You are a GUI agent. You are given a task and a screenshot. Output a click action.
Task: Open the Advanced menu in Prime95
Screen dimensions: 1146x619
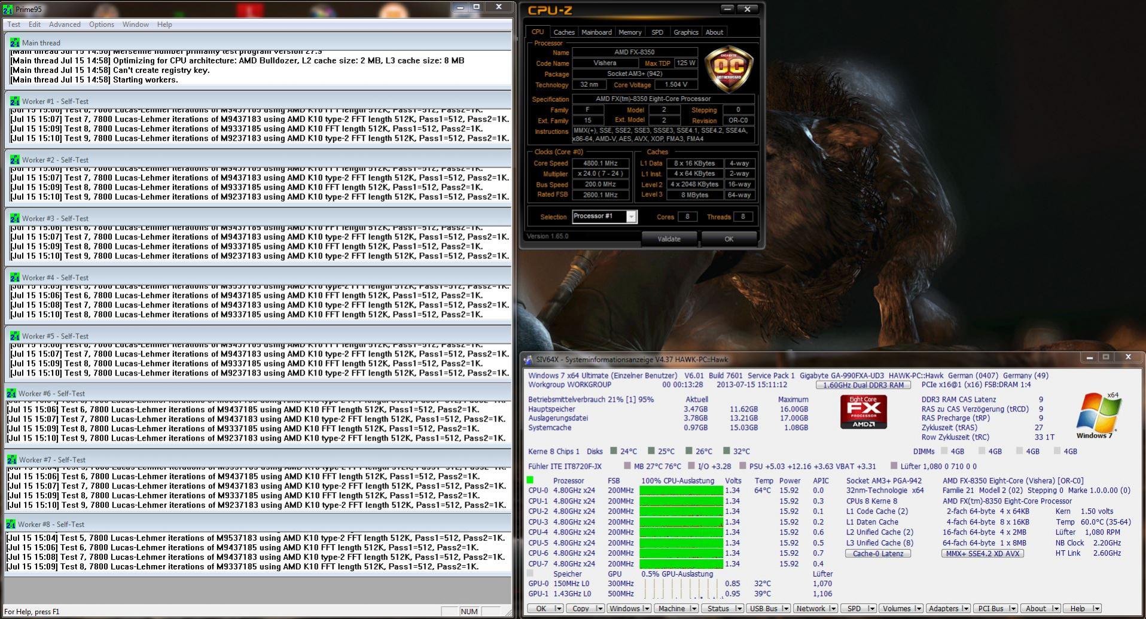click(x=65, y=25)
